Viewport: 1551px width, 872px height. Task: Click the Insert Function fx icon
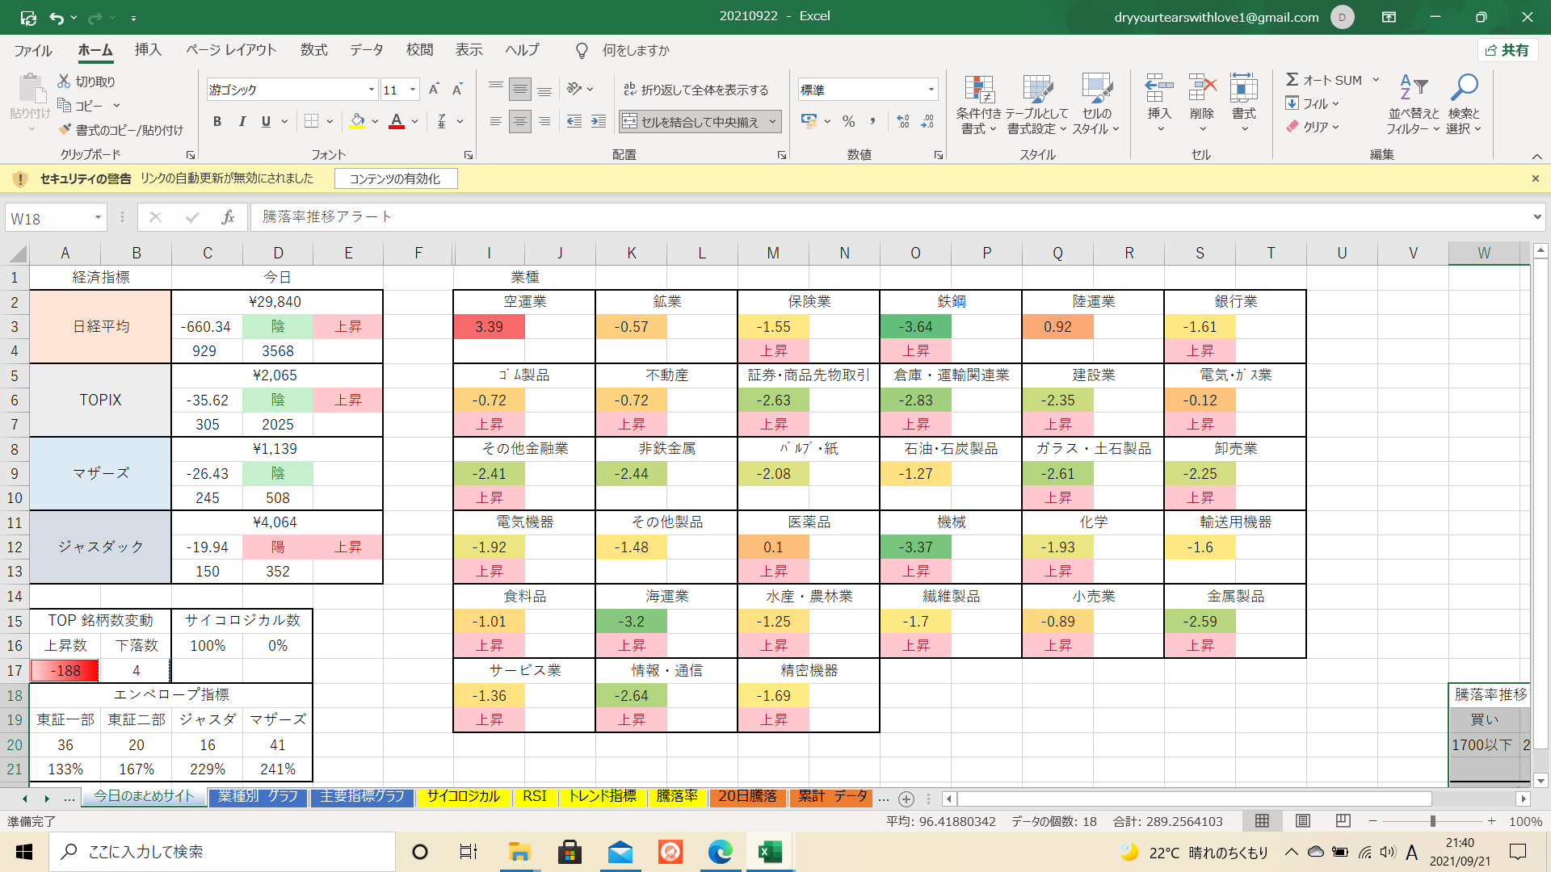coord(228,217)
